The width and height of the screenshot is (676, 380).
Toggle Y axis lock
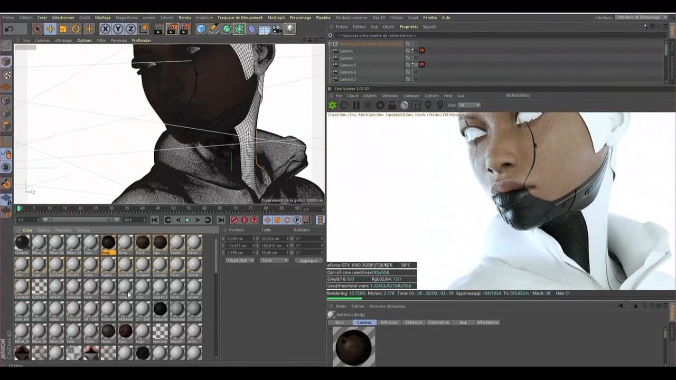coord(118,29)
